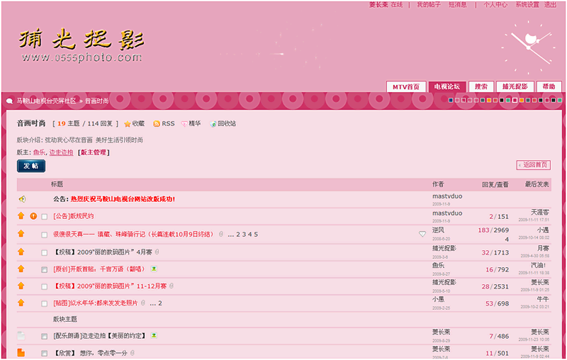The height and width of the screenshot is (360, 567).
Task: Open the 版主管理 moderator menu
Action: (94, 152)
